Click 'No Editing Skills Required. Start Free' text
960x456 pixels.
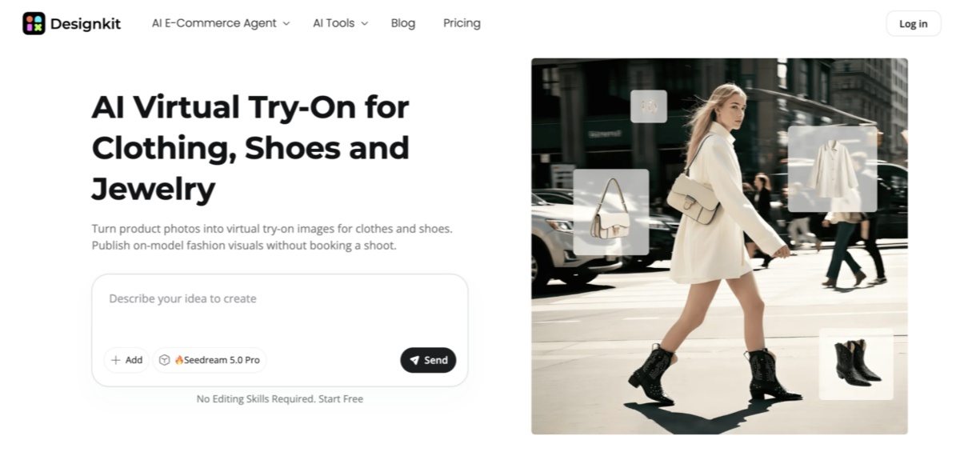280,398
